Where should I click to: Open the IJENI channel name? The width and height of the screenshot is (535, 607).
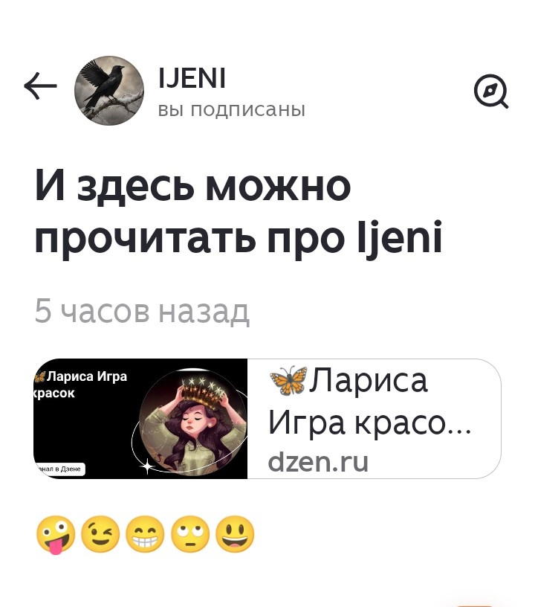tap(192, 78)
